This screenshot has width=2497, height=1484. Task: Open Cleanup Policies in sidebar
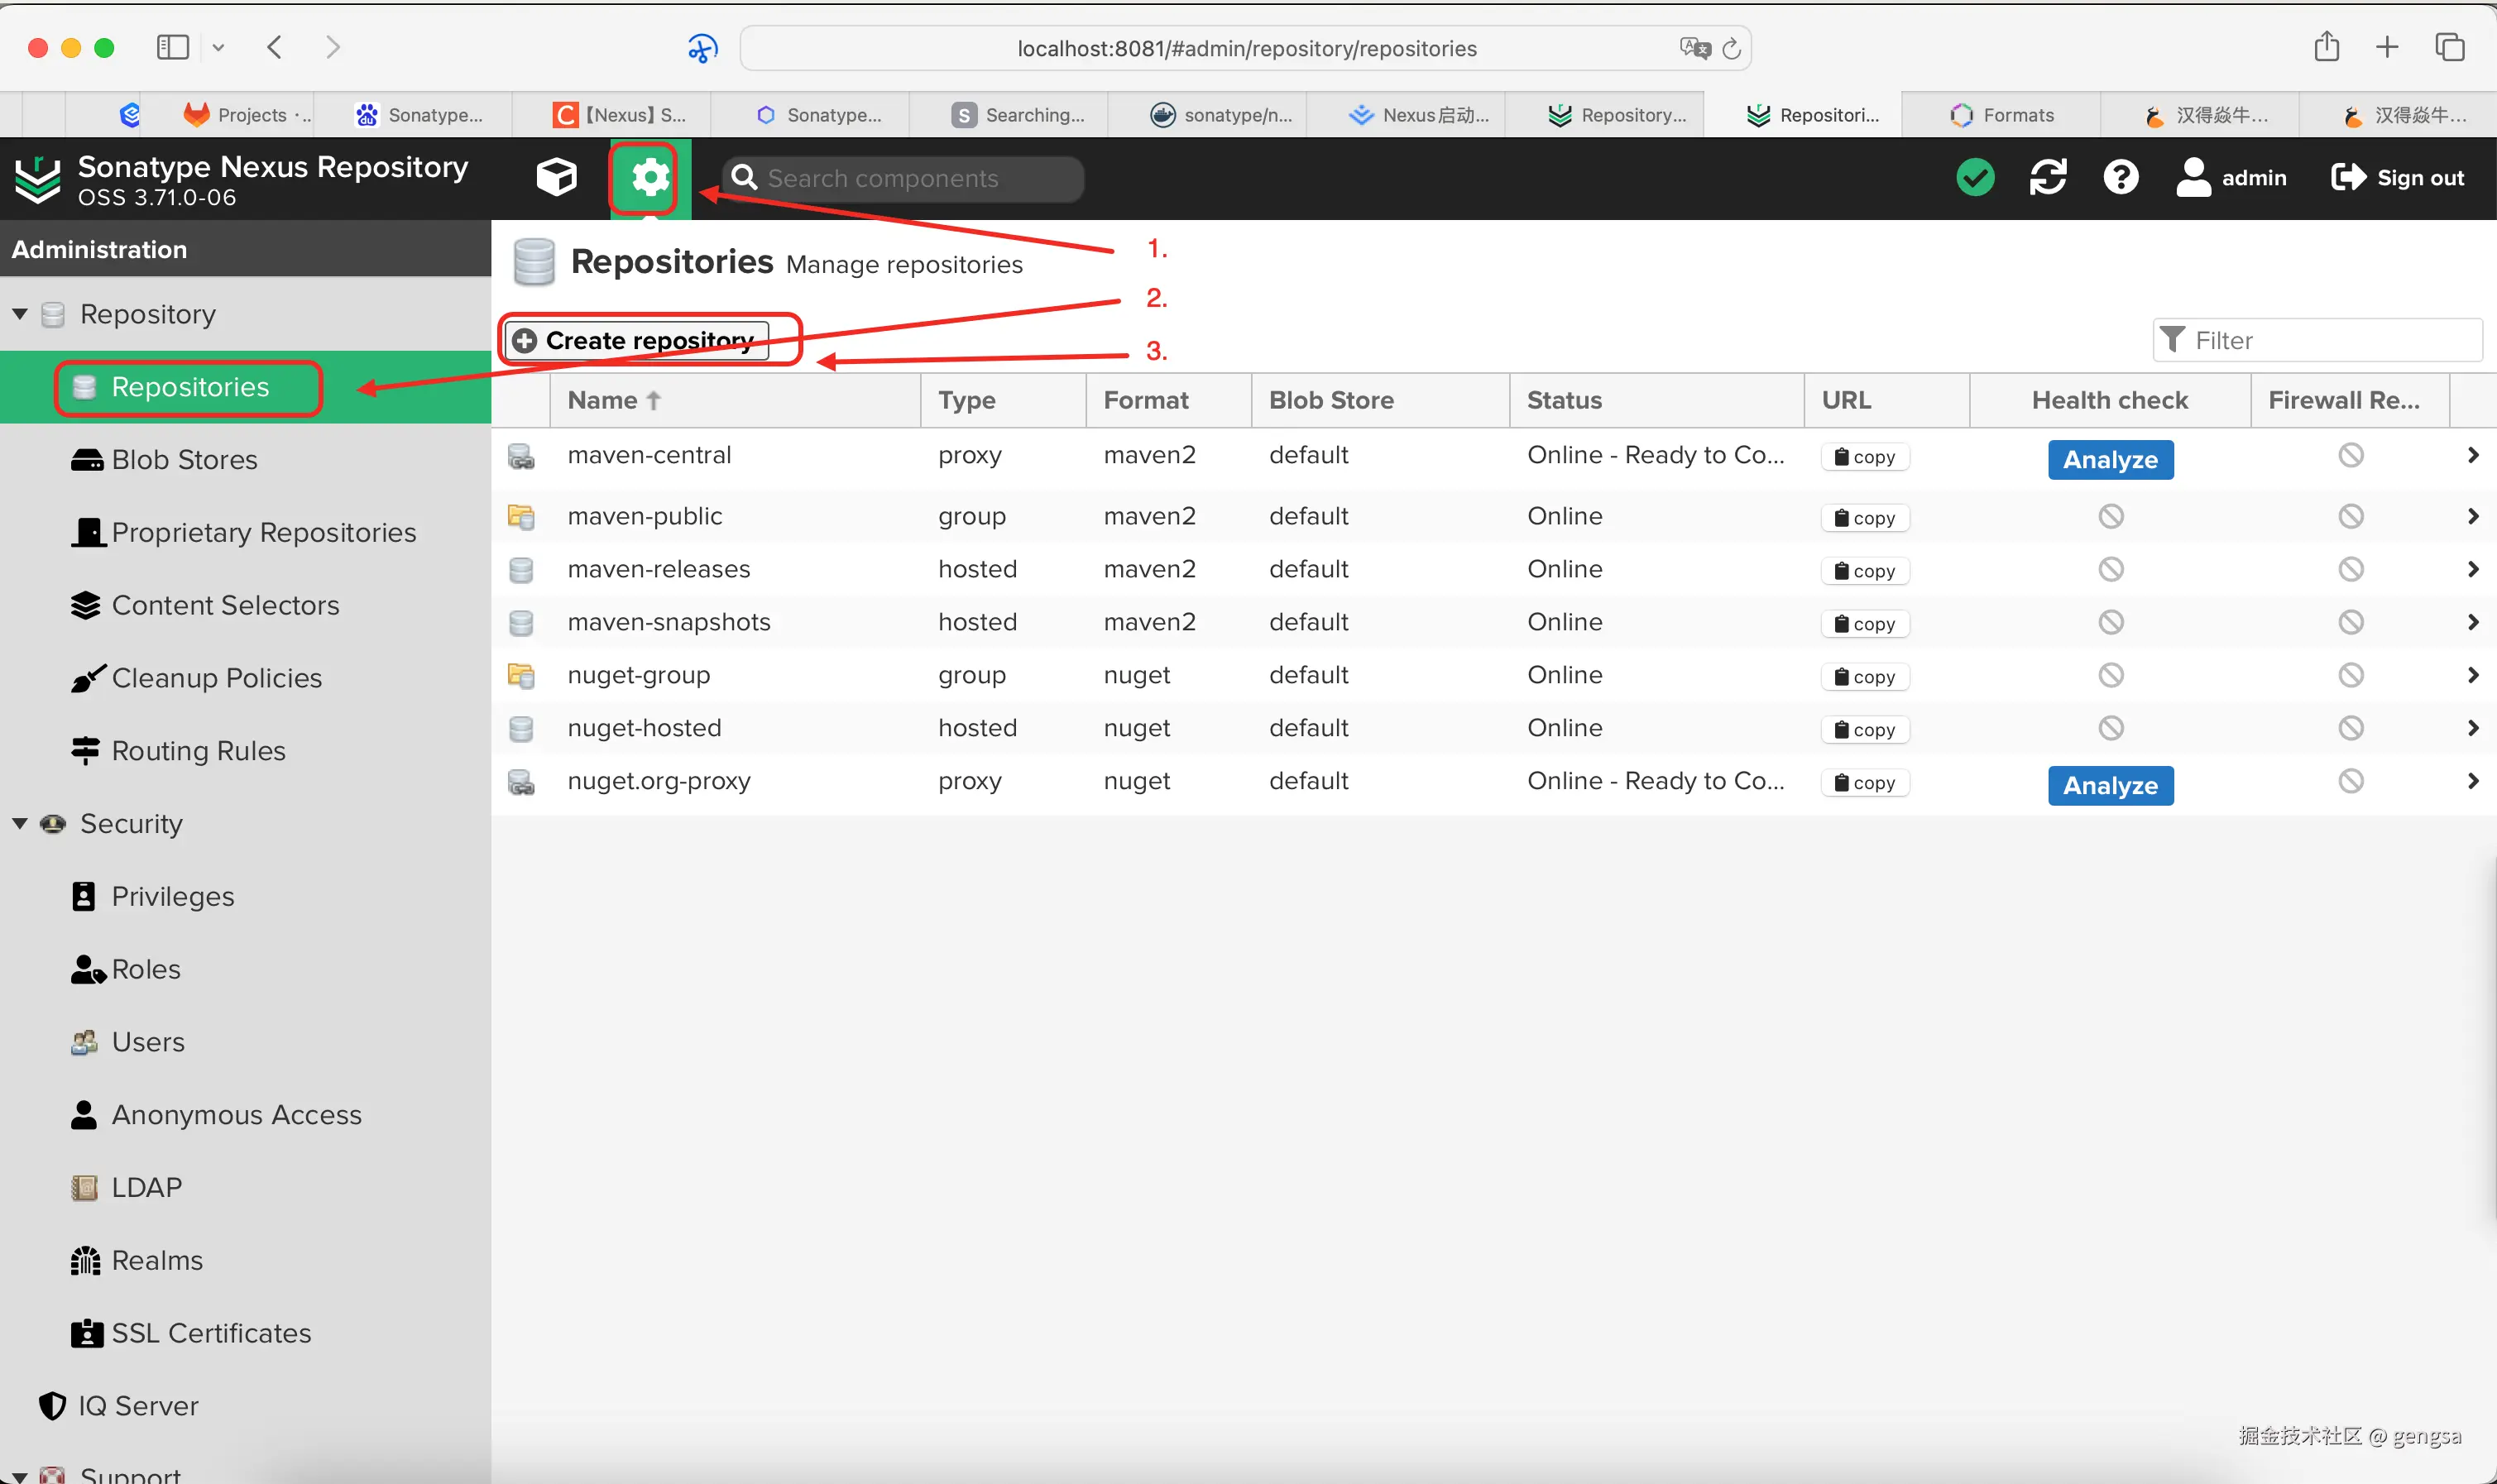click(x=216, y=678)
